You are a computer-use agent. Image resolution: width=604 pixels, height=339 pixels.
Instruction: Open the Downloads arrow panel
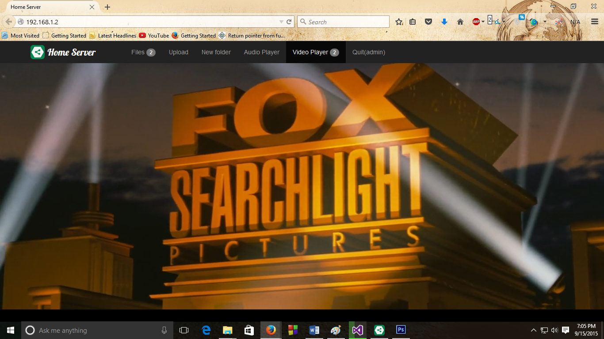[444, 22]
